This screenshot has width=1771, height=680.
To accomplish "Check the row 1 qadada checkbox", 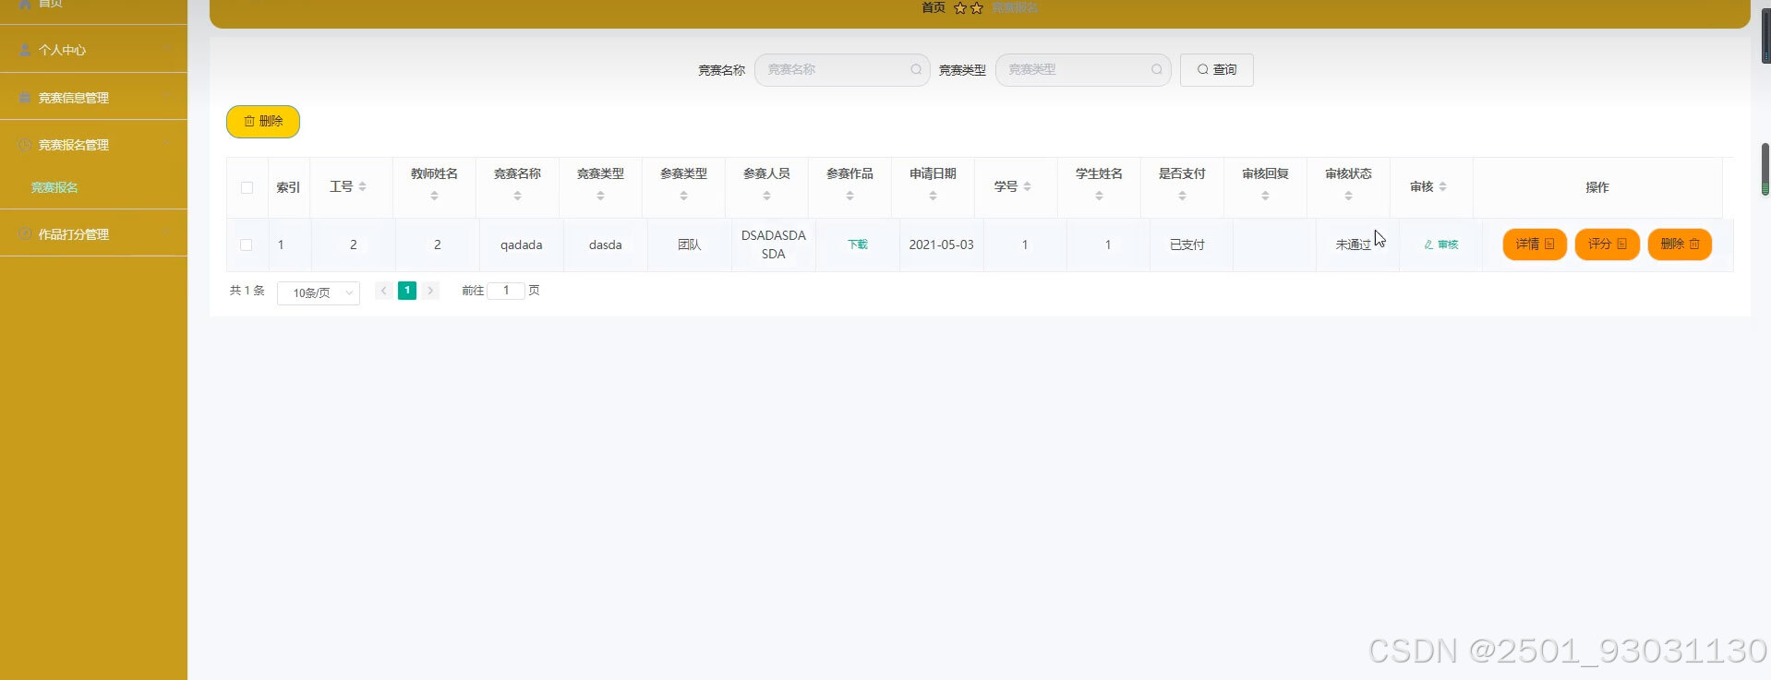I will pyautogui.click(x=246, y=245).
